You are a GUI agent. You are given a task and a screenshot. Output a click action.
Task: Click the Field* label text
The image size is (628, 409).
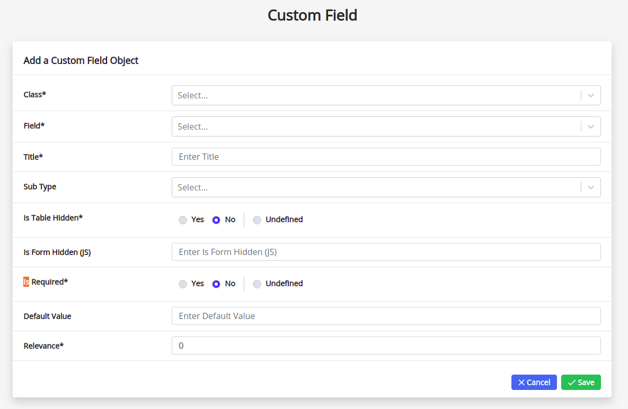(x=34, y=126)
